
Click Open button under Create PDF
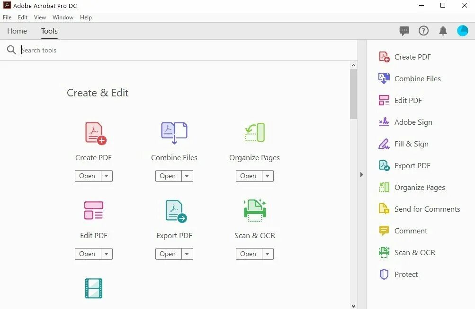tap(88, 176)
